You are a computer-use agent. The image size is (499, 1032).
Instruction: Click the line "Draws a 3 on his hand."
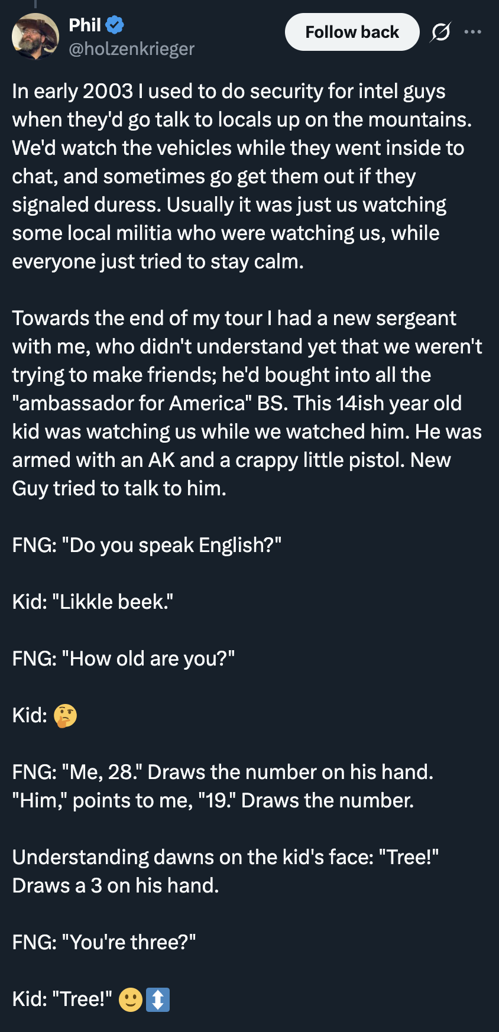tap(116, 885)
